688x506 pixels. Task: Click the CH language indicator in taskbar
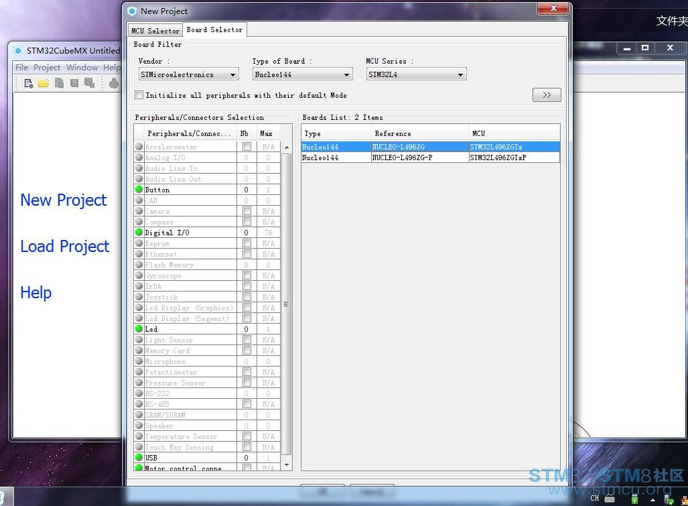coord(594,498)
